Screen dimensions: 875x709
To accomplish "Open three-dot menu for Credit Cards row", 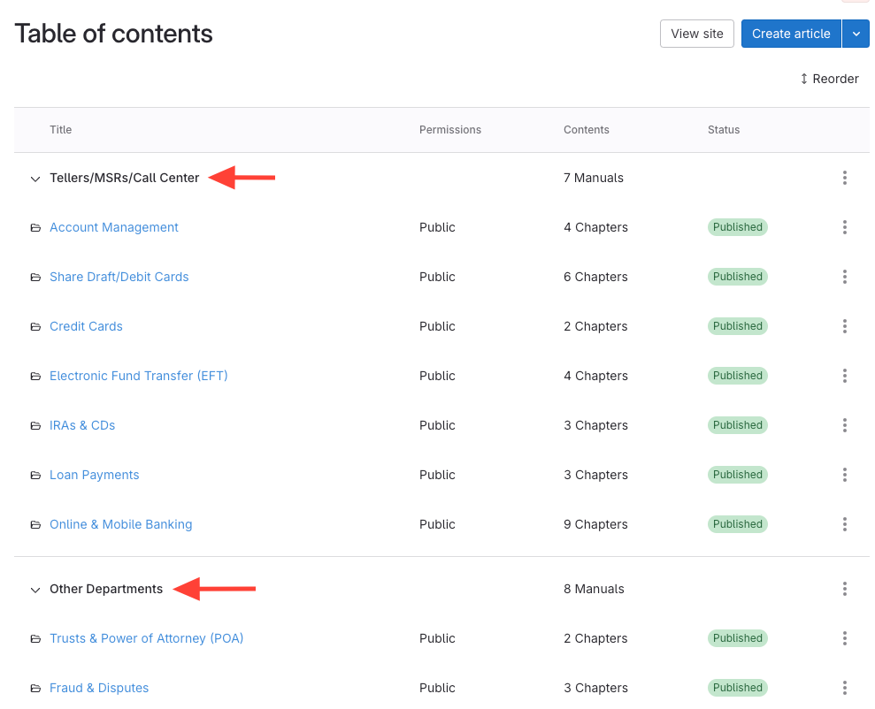I will (844, 326).
